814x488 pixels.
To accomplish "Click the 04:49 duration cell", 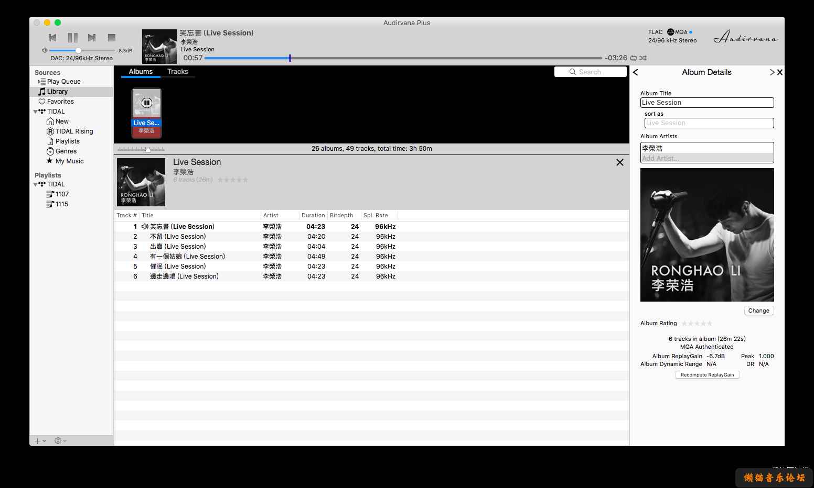I will (x=316, y=257).
